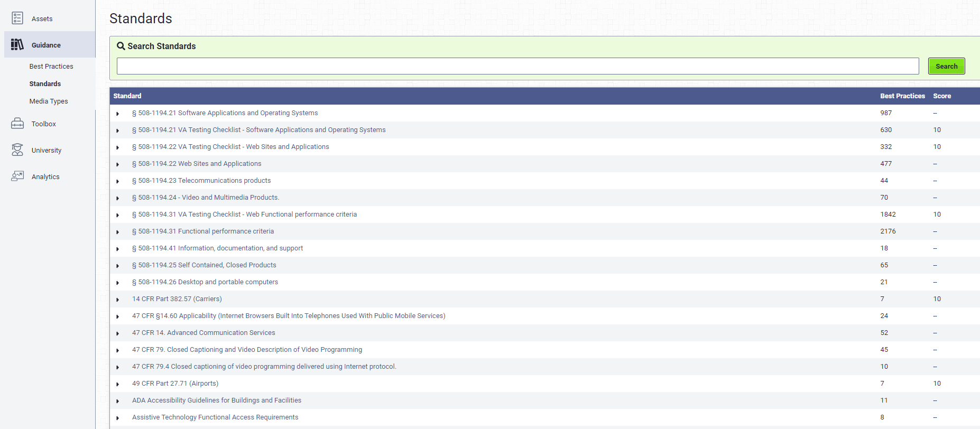
Task: Click the Best Practices column header
Action: click(x=902, y=96)
